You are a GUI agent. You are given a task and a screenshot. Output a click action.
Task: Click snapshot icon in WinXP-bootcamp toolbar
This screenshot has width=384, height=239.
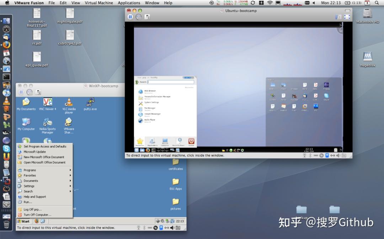[x=30, y=92]
